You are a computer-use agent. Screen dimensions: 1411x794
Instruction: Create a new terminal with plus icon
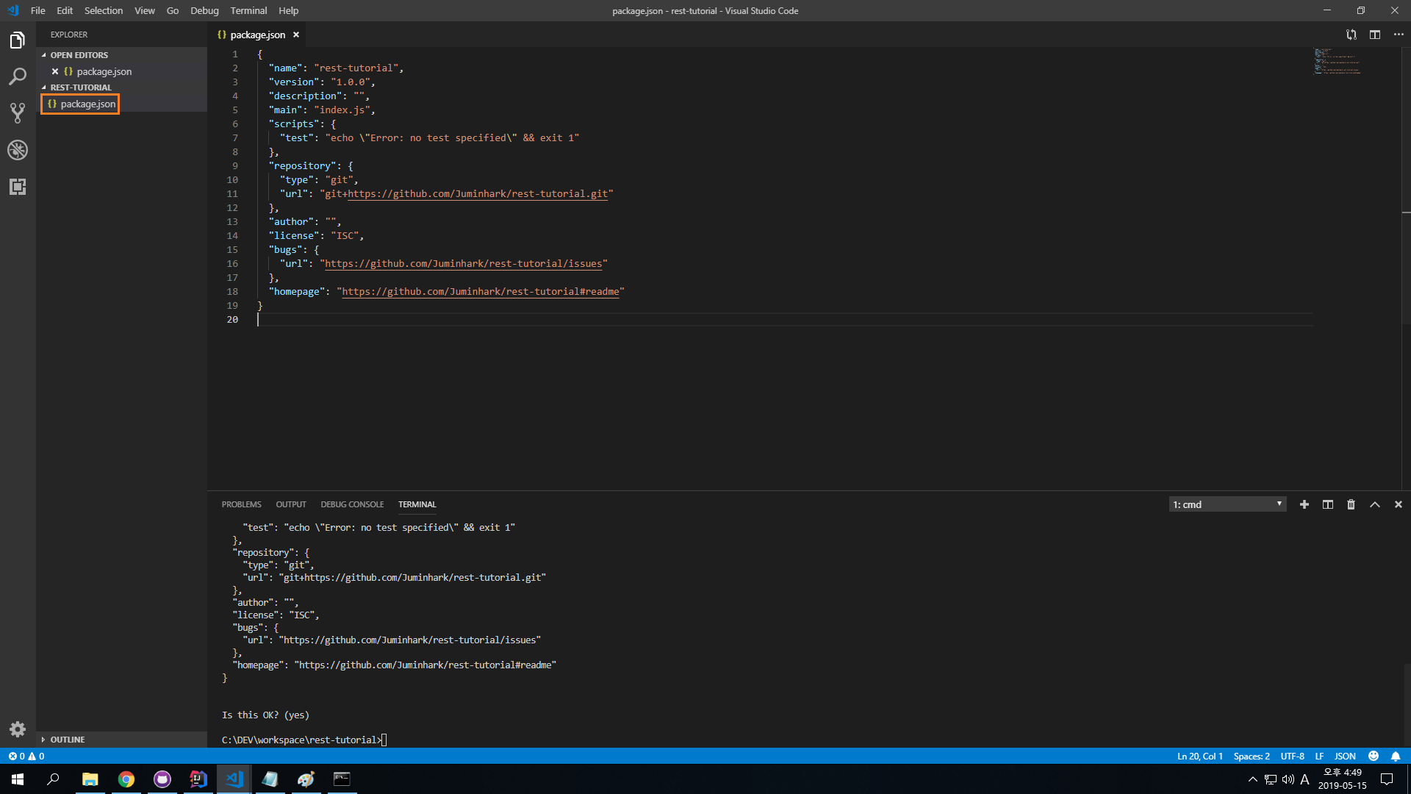click(1304, 504)
